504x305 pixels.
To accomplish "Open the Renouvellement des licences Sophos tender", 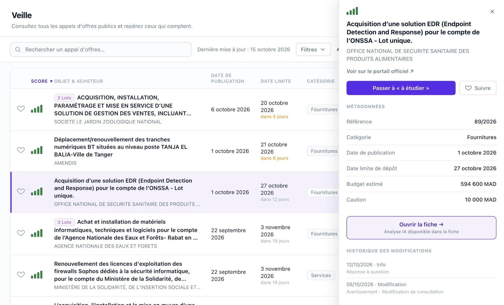I will (122, 271).
